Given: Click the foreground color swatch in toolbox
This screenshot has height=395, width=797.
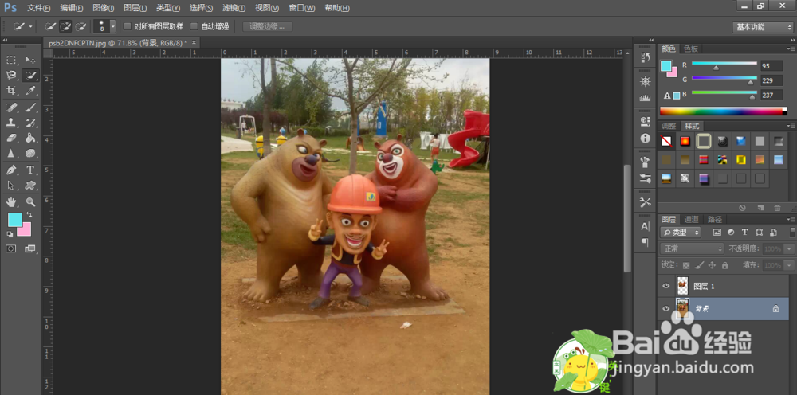Looking at the screenshot, I should pos(14,219).
